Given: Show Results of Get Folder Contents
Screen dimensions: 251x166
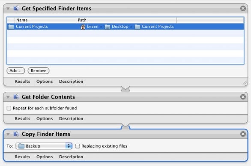Looking at the screenshot, I should click(x=22, y=118).
